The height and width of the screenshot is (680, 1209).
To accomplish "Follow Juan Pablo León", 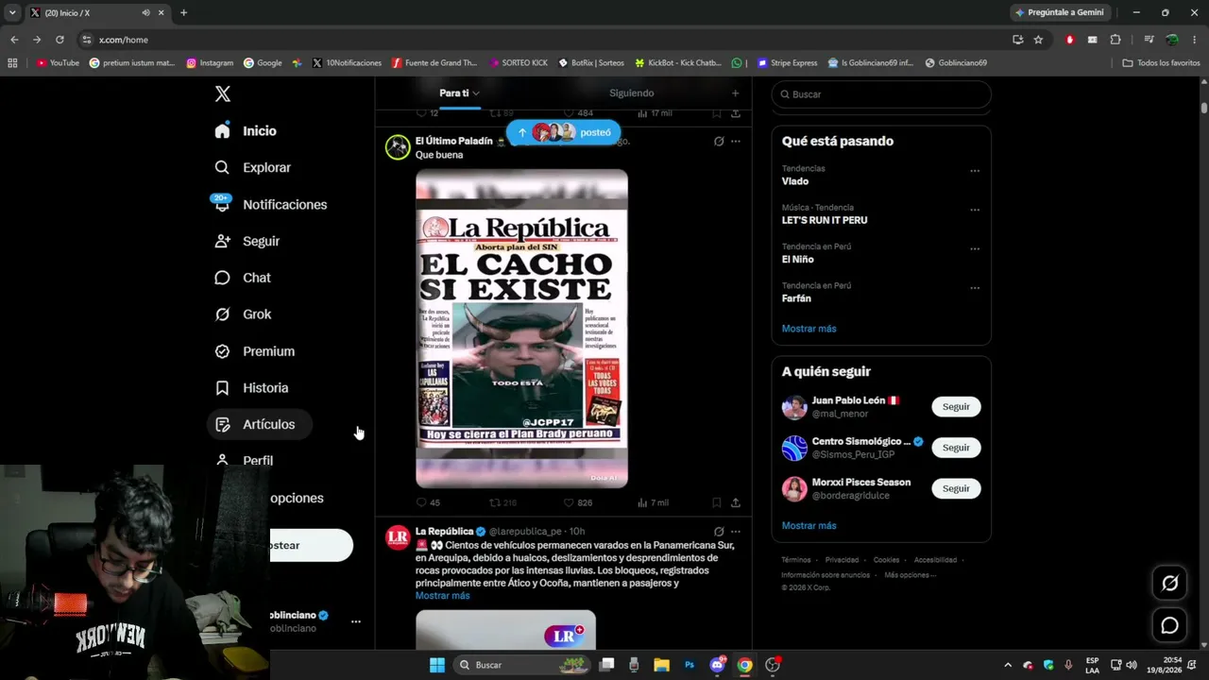I will click(956, 407).
